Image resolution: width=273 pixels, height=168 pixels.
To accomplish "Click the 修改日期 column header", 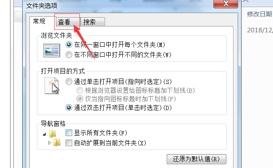I will pyautogui.click(x=260, y=14).
